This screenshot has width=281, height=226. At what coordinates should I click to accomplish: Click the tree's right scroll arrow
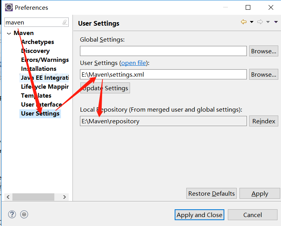tap(64, 197)
